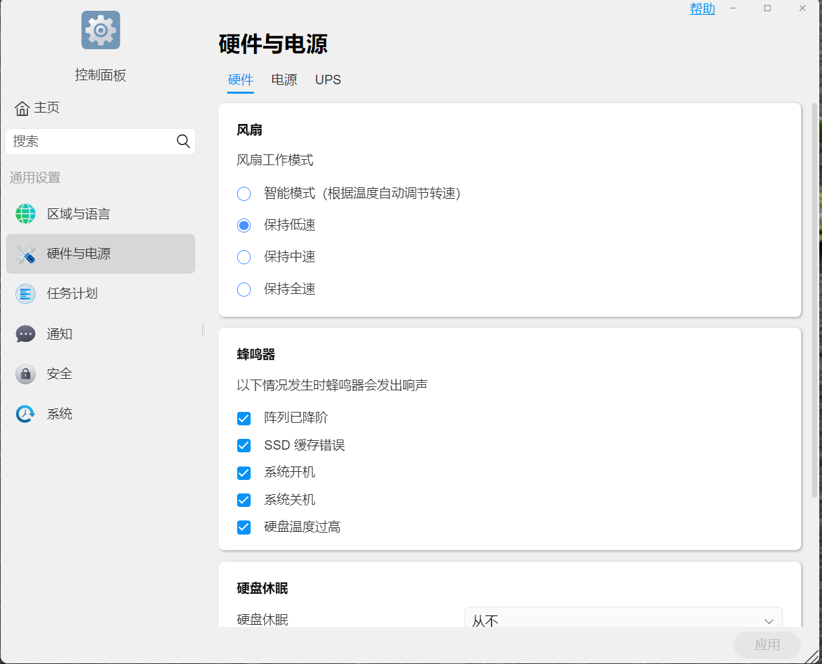Click the search magnifier icon
Viewport: 822px width, 664px height.
183,141
